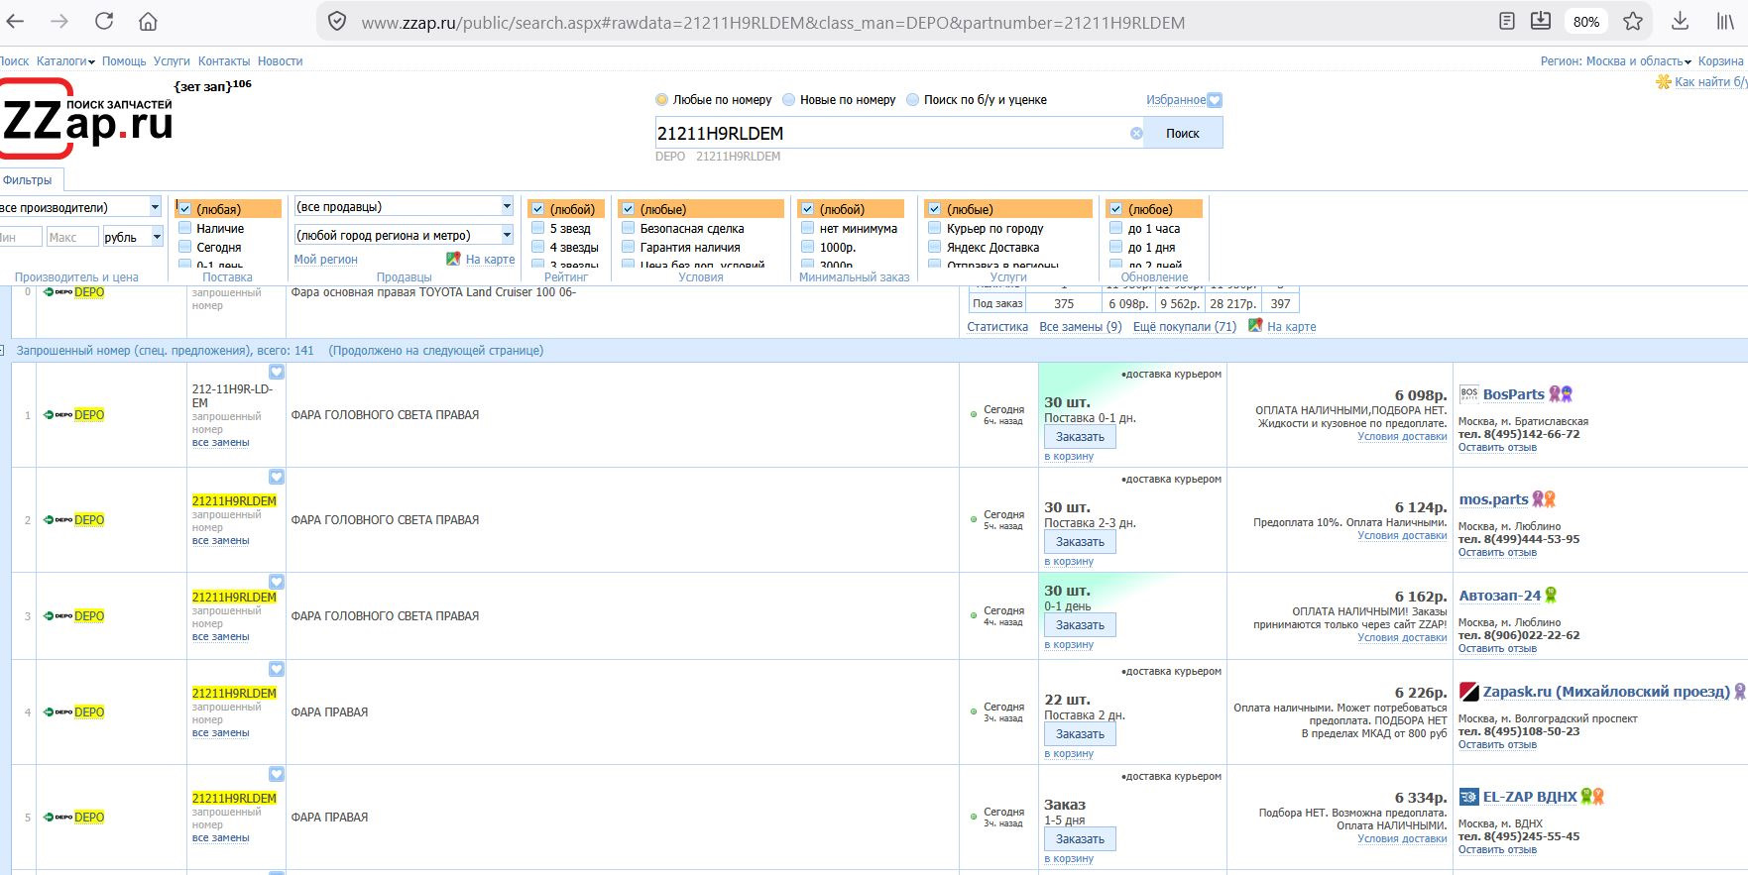Save page to Pocket icon
The height and width of the screenshot is (875, 1748).
tap(1541, 21)
